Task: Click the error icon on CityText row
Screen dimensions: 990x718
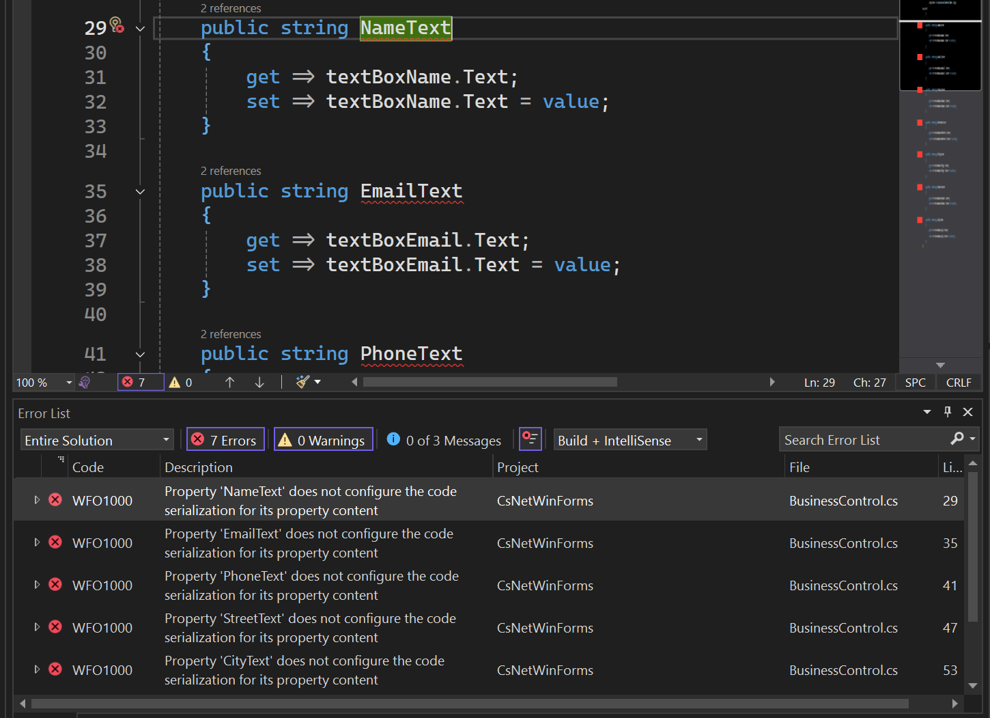Action: (x=56, y=669)
